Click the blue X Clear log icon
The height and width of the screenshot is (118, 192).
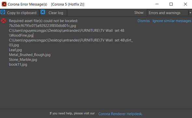(43, 12)
